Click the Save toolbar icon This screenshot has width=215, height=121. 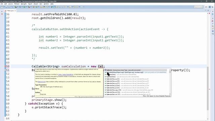pos(6,7)
